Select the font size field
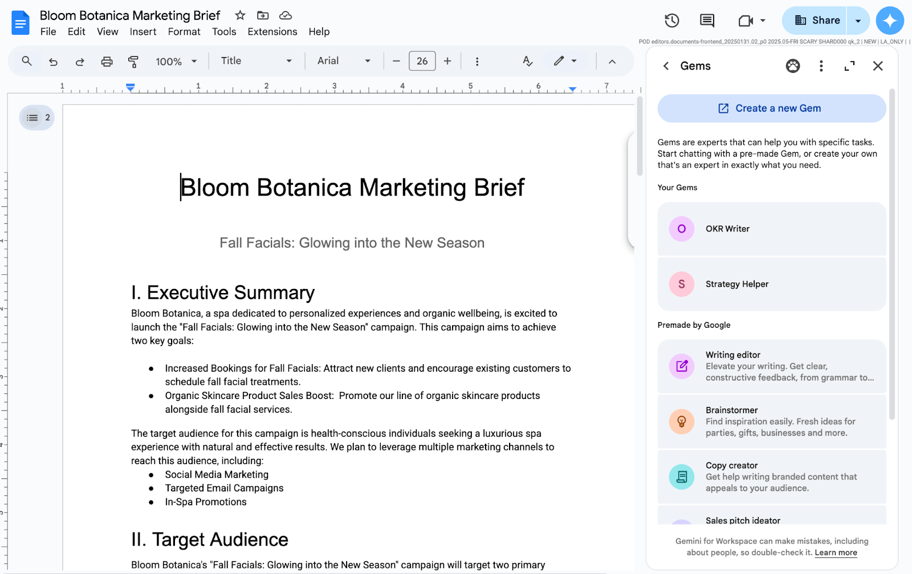The image size is (912, 574). coord(422,61)
